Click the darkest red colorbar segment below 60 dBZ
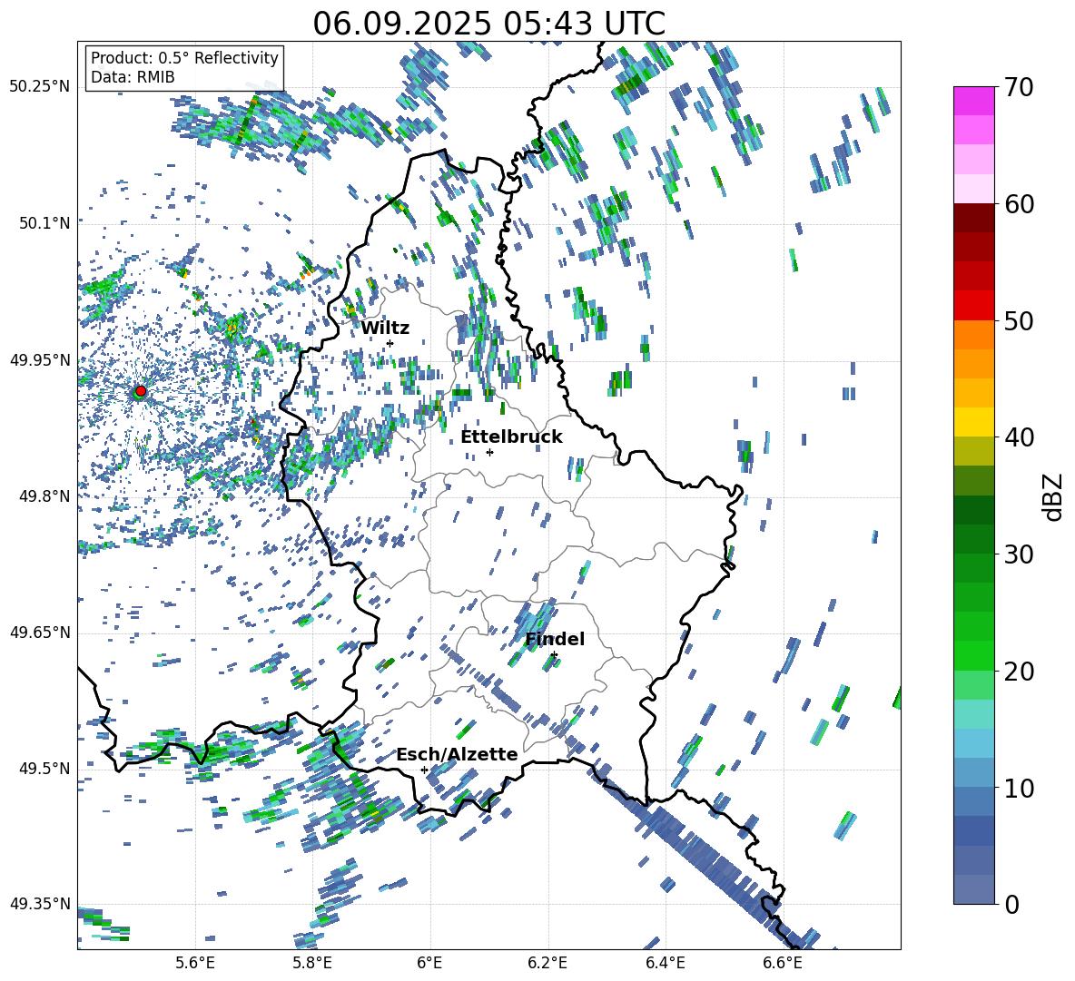This screenshot has width=1075, height=981. pyautogui.click(x=973, y=218)
